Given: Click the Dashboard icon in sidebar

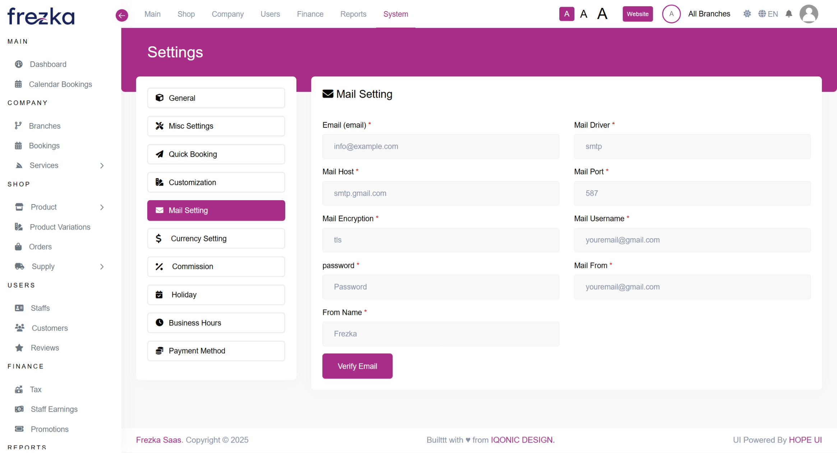Looking at the screenshot, I should click(x=19, y=64).
